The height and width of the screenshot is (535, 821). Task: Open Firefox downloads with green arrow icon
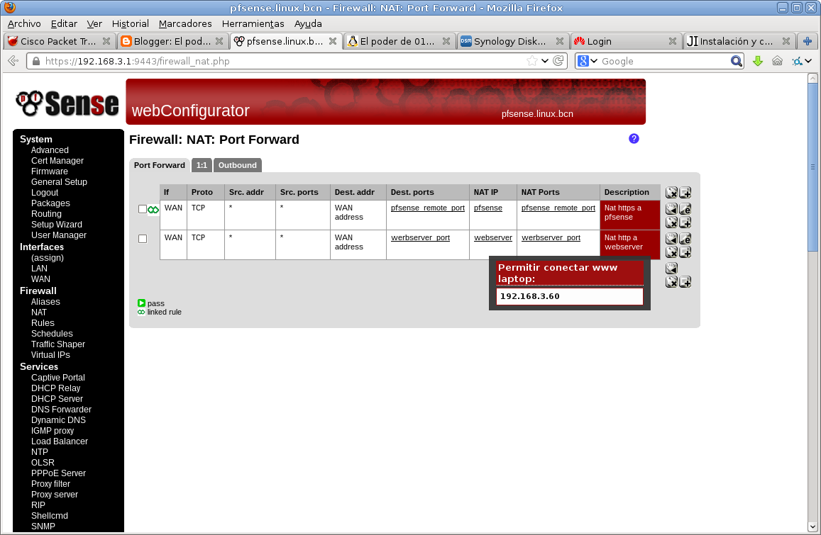pyautogui.click(x=757, y=61)
